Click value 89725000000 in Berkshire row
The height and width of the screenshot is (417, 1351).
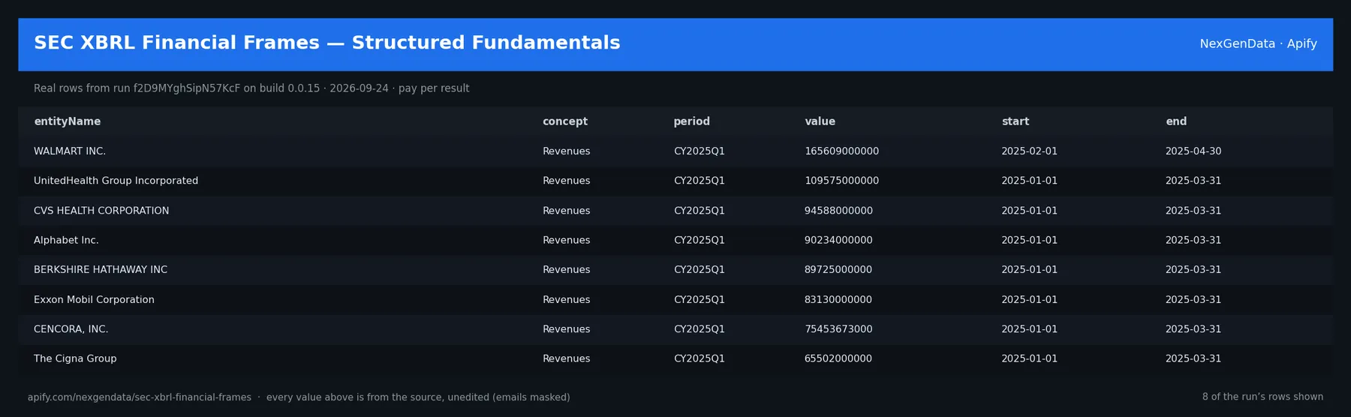[x=838, y=270]
